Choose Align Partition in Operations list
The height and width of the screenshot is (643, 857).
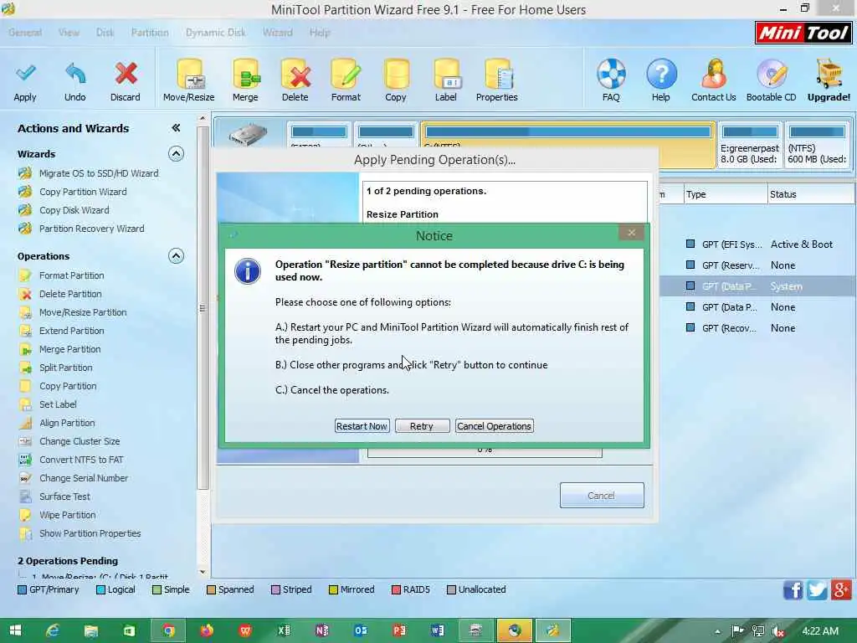(x=67, y=423)
